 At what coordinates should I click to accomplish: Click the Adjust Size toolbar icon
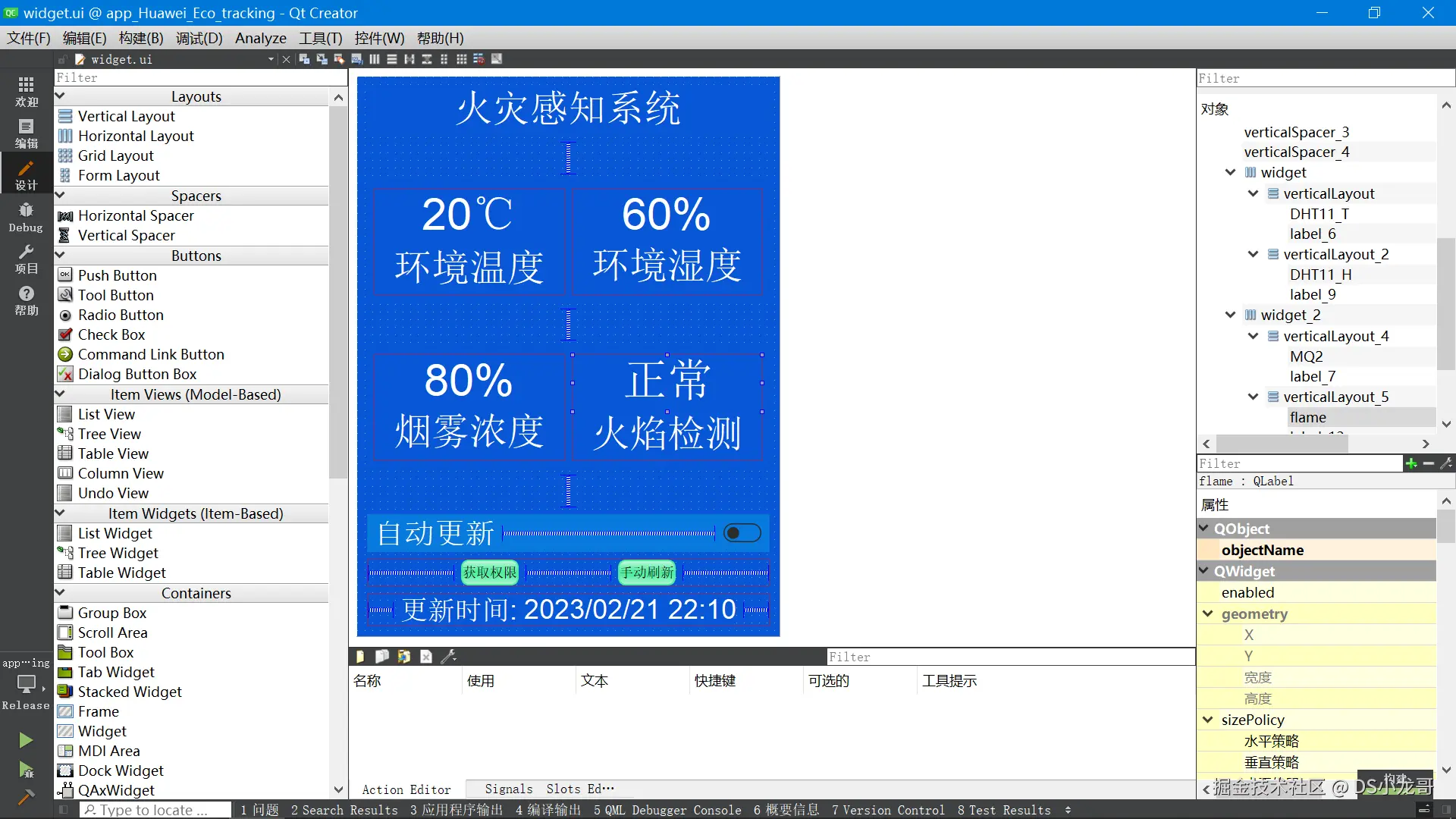(497, 58)
